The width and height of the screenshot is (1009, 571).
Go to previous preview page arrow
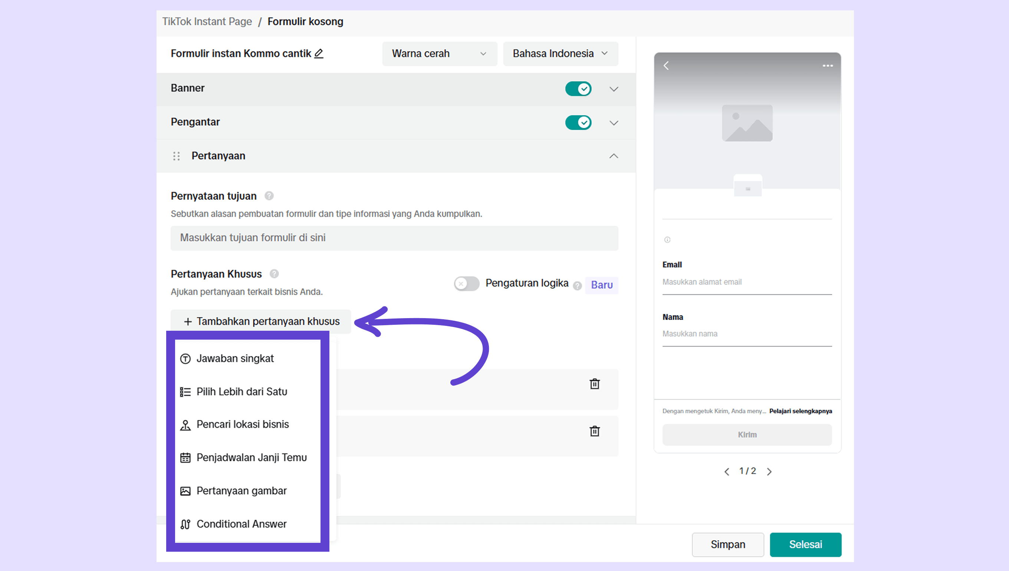(727, 471)
